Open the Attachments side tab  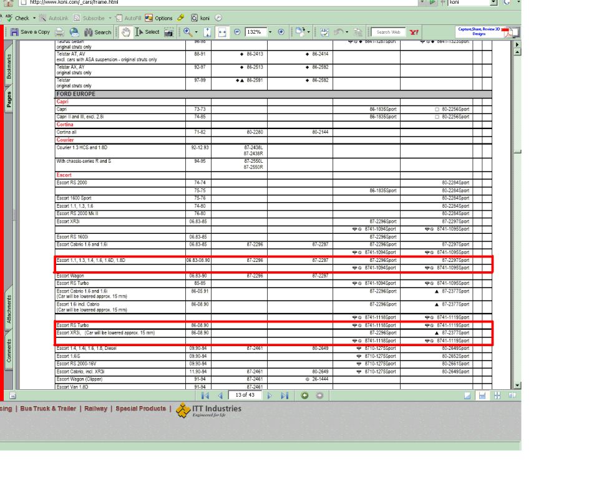(x=9, y=309)
